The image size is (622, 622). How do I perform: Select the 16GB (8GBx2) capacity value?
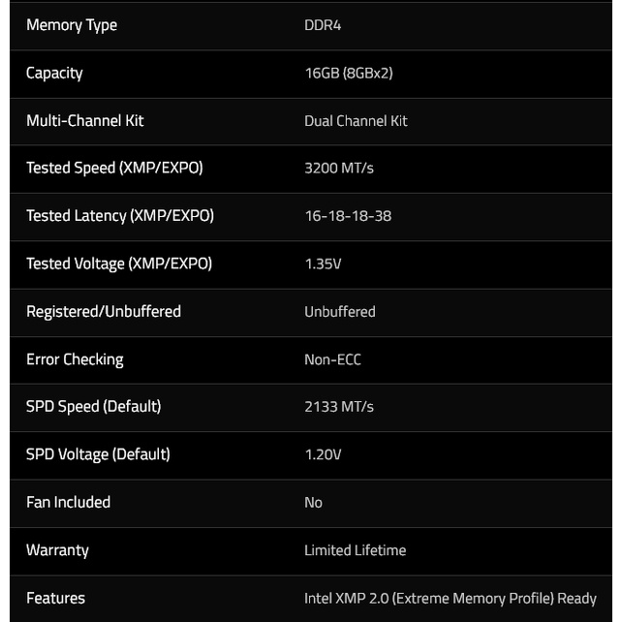pos(348,74)
